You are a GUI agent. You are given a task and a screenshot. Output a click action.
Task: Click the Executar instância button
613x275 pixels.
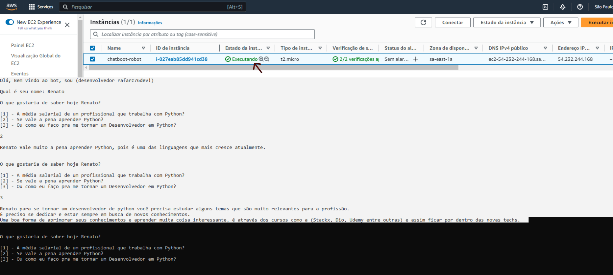point(597,22)
